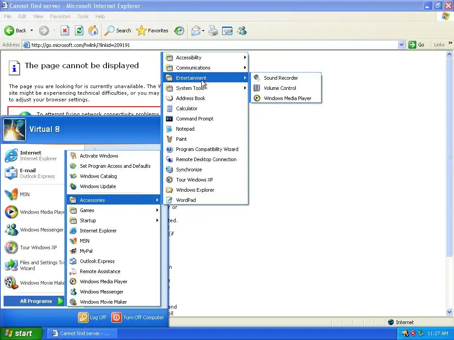Expand the Startup folder submenu
454x340 pixels.
pyautogui.click(x=113, y=220)
